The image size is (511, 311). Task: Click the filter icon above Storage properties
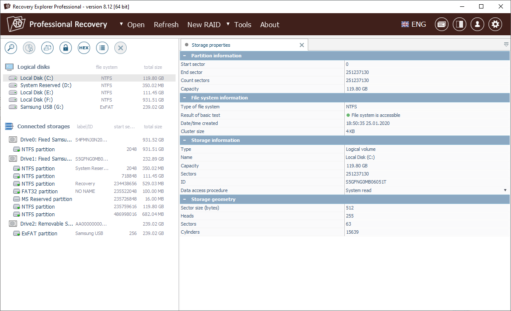(506, 44)
